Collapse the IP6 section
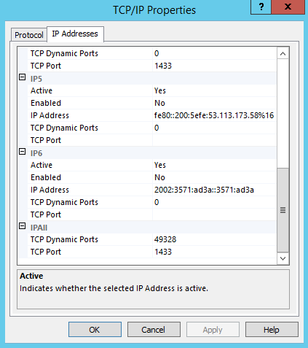The width and height of the screenshot is (308, 348). (x=22, y=152)
